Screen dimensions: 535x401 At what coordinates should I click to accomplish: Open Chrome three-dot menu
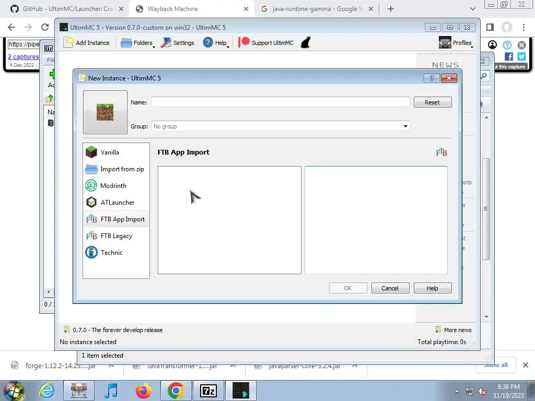coord(524,27)
